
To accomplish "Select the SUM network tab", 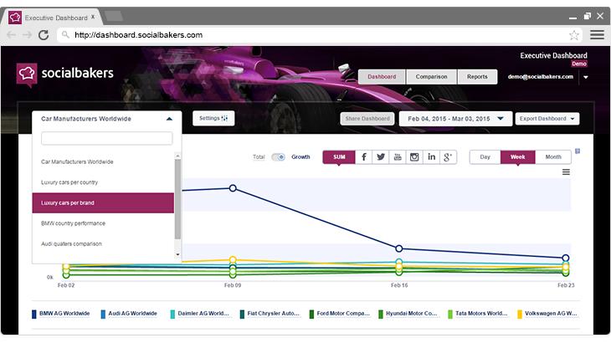I will coord(339,157).
